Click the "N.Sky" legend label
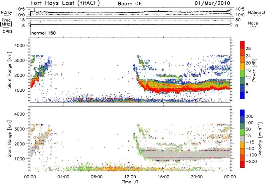Image resolution: width=266 pixels, height=184 pixels. pos(6,12)
